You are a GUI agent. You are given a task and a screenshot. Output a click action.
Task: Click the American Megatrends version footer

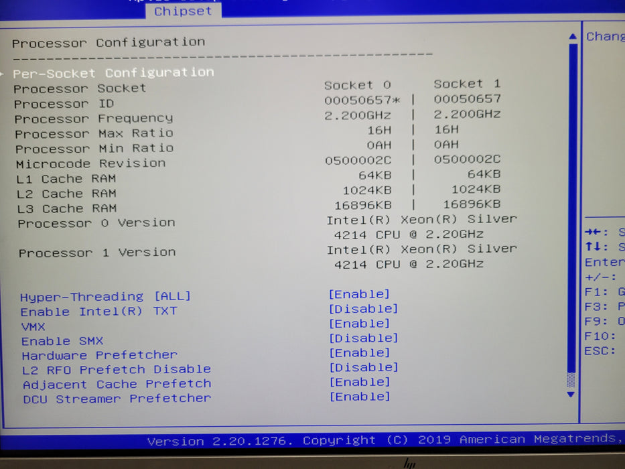pyautogui.click(x=386, y=440)
